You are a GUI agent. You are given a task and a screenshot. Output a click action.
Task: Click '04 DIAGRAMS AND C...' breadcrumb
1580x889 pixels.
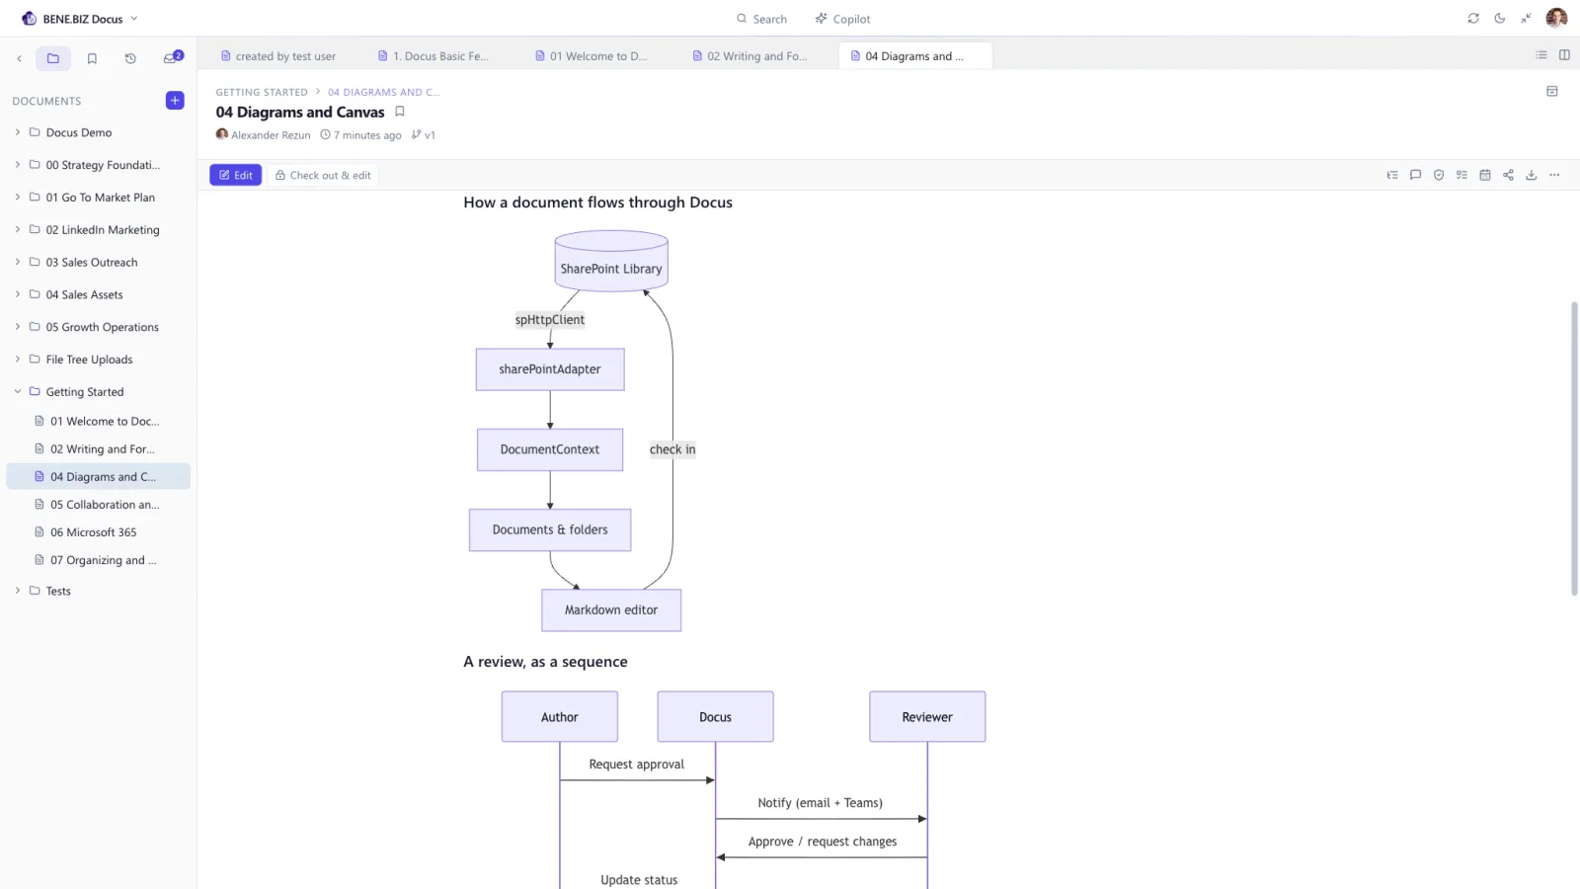tap(383, 92)
